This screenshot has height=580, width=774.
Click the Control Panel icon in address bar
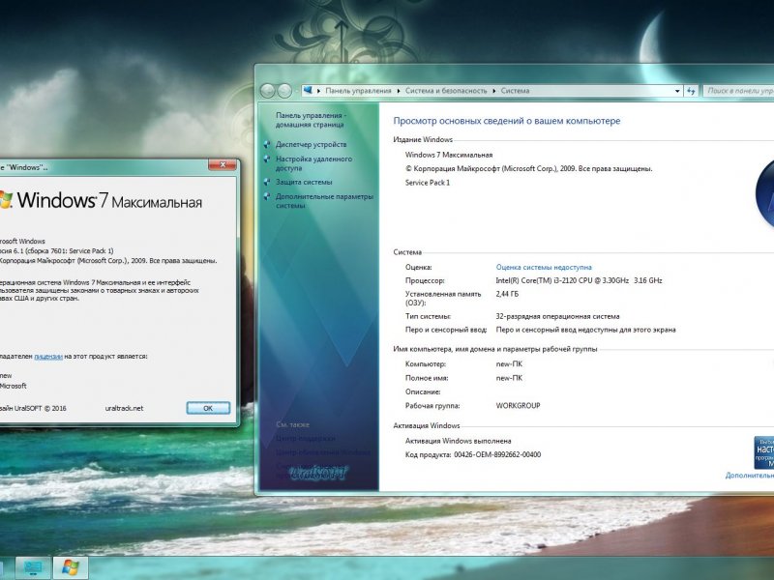click(x=308, y=90)
